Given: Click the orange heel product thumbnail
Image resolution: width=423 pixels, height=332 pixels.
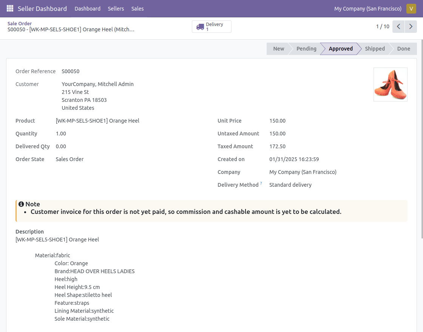Looking at the screenshot, I should [390, 84].
